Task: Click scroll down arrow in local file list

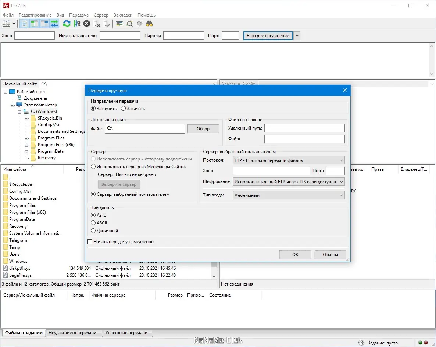Action: (214, 276)
